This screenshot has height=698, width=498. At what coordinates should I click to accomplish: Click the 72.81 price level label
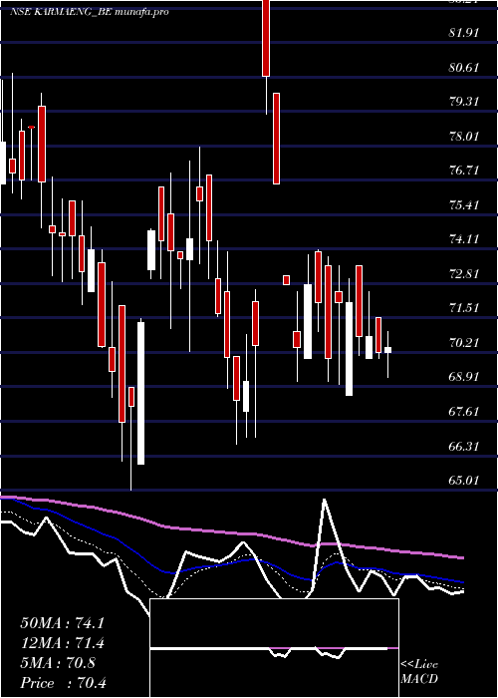click(464, 274)
